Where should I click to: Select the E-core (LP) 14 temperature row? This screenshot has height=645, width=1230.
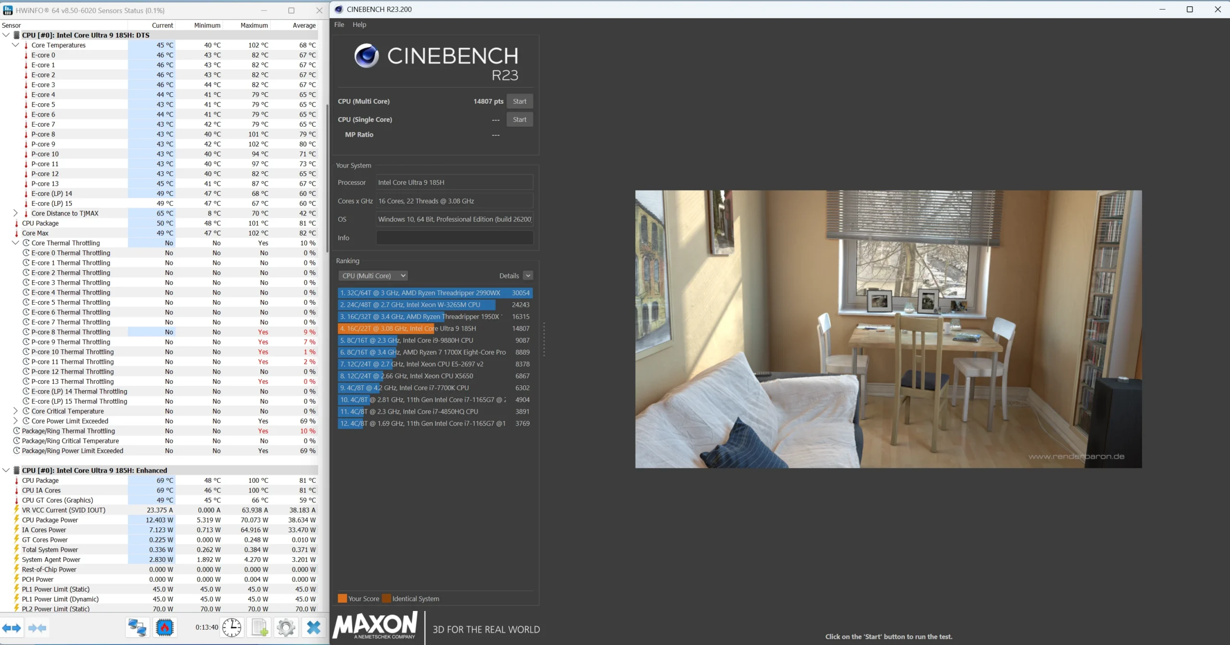pos(159,193)
